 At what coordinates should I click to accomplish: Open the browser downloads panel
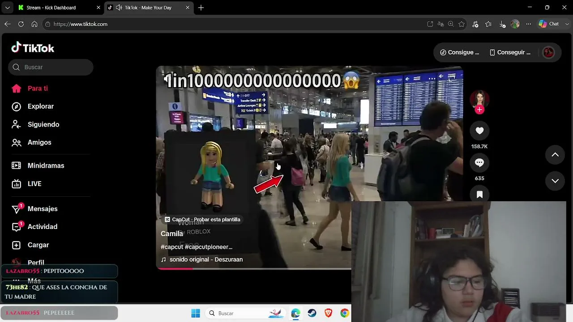pyautogui.click(x=502, y=24)
